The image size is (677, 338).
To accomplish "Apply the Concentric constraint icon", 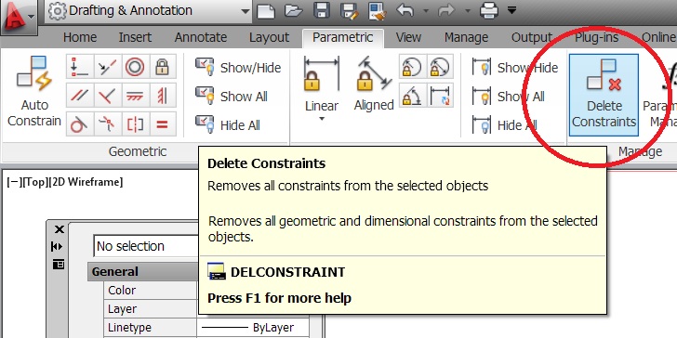I will (x=135, y=67).
